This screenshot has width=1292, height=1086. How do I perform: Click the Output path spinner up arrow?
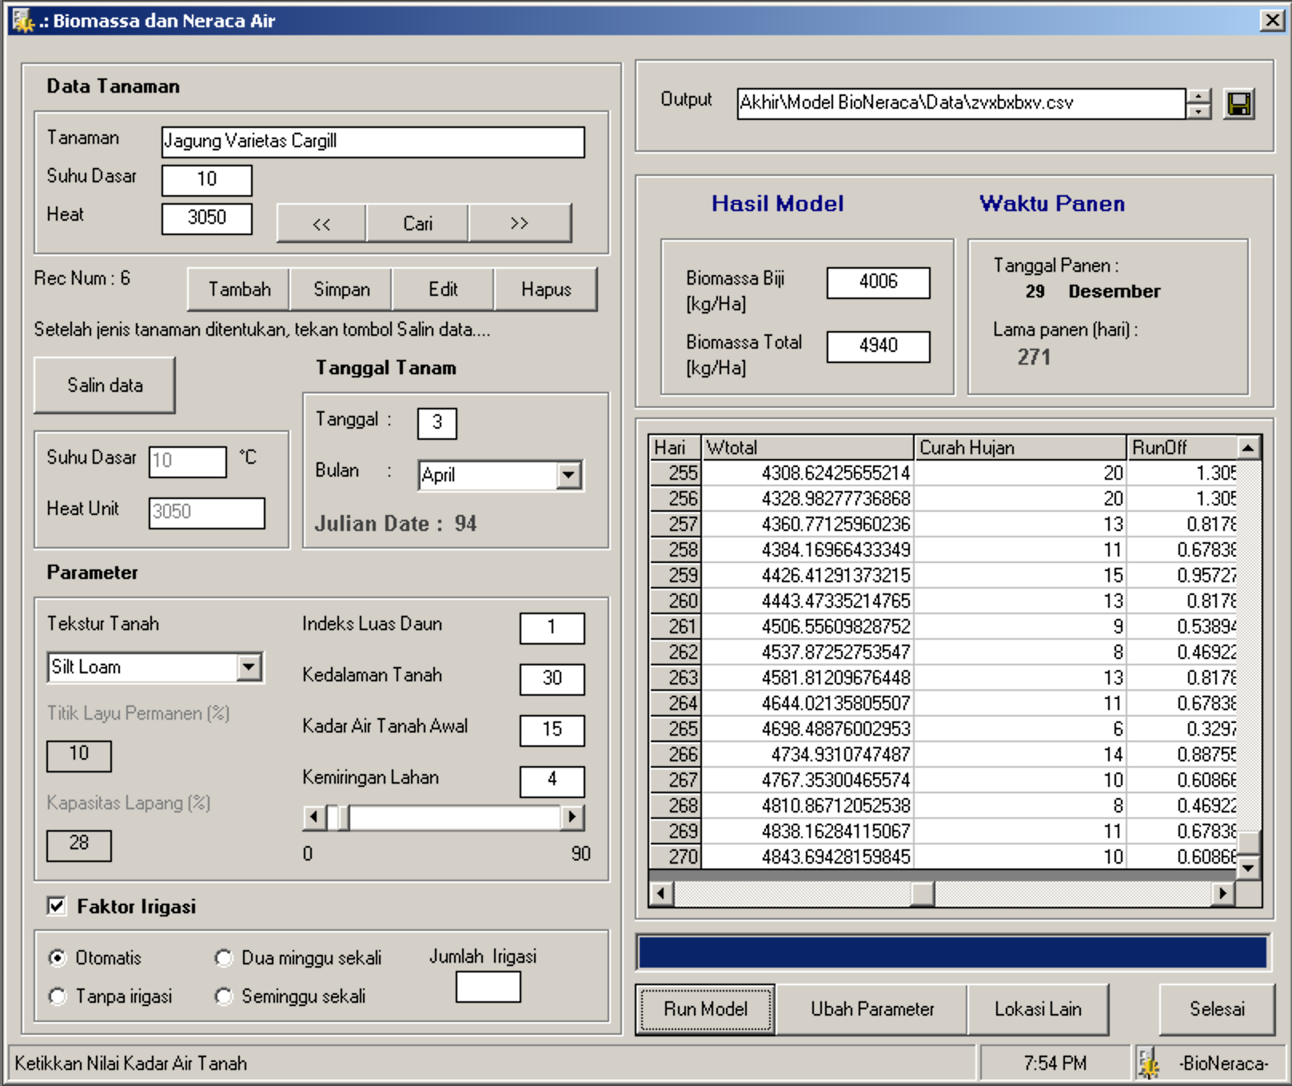pos(1198,96)
